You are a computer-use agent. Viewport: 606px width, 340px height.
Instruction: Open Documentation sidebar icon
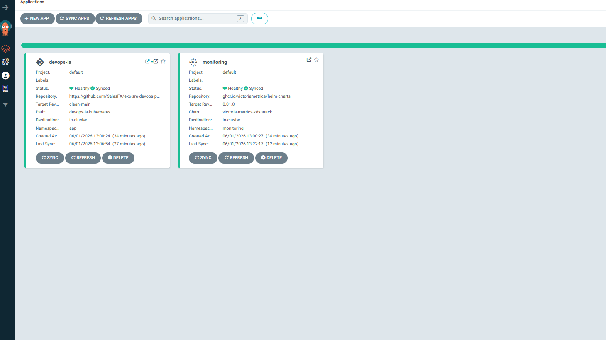[5, 88]
